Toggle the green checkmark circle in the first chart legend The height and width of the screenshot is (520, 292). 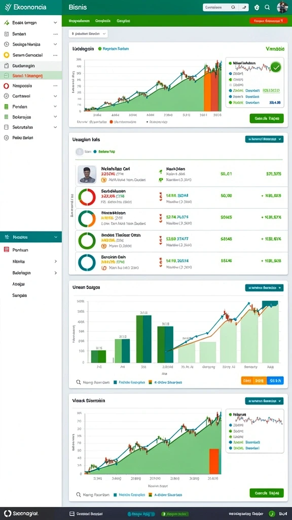pyautogui.click(x=276, y=68)
